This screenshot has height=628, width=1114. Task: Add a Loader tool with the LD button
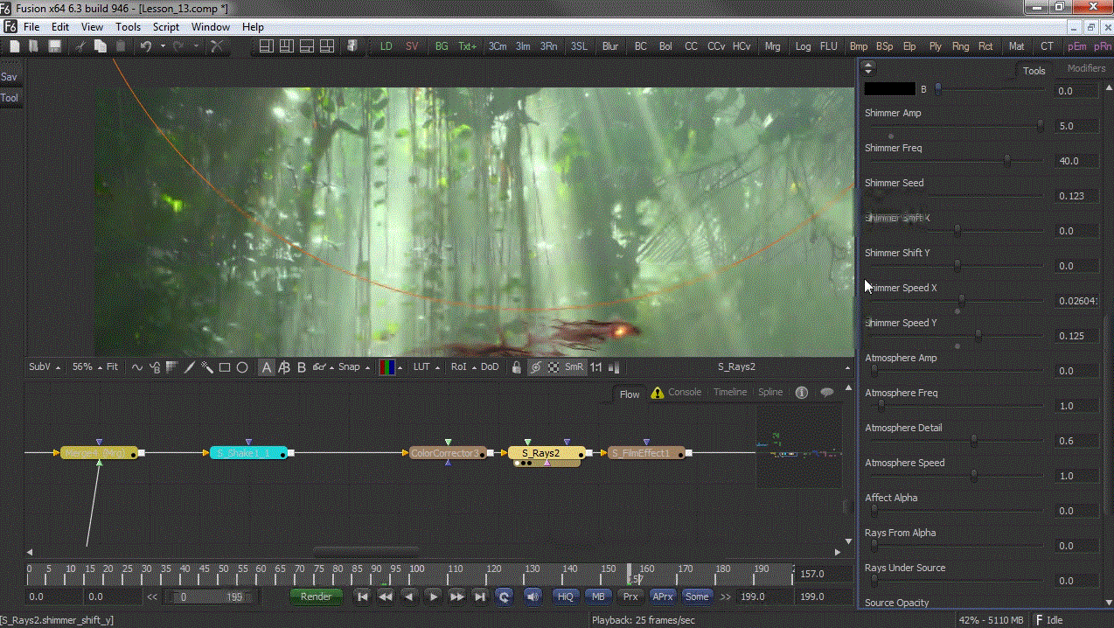point(386,46)
